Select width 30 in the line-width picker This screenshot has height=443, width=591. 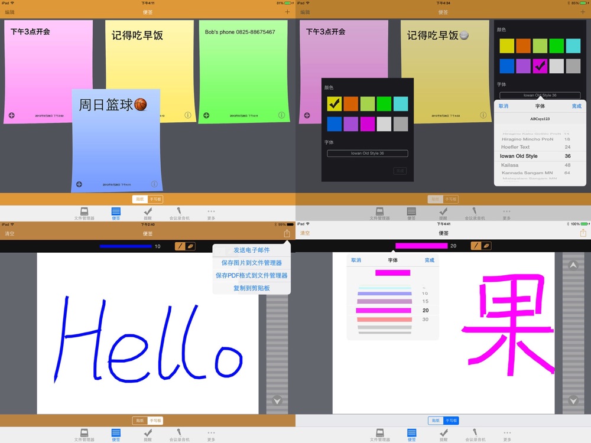[393, 320]
